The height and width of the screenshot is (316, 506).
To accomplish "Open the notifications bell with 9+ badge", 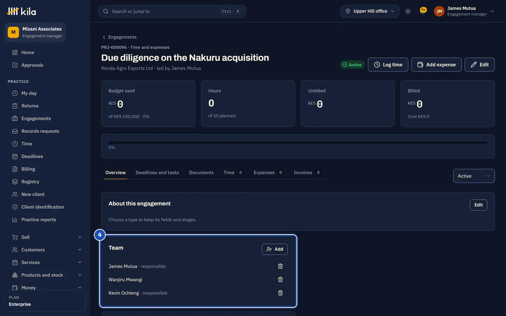I will point(423,11).
